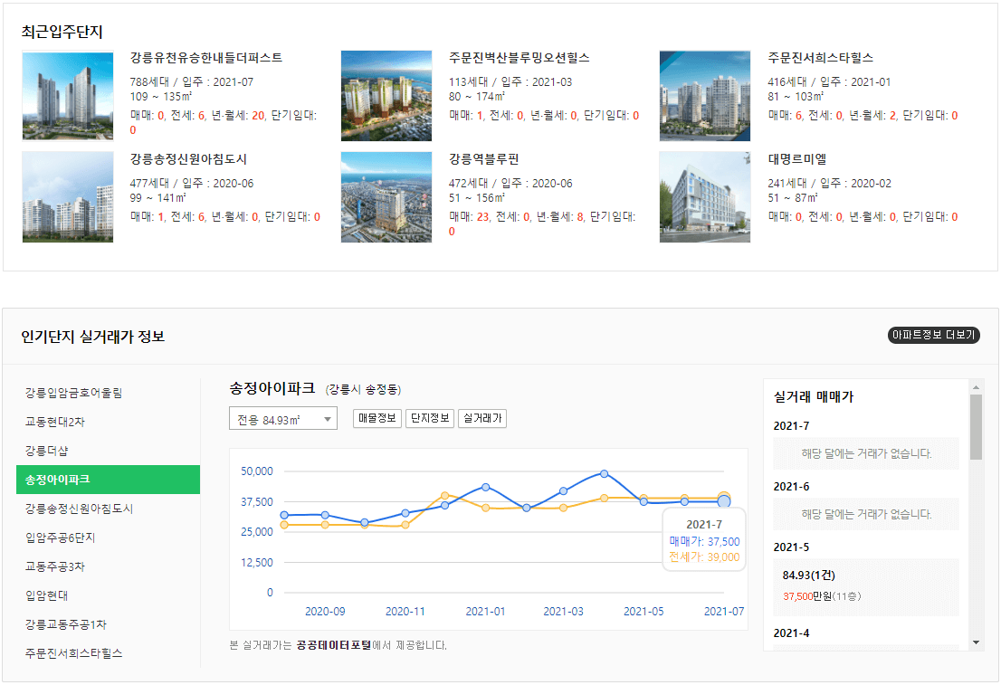
Task: Click the 강릉유천유승한내들더퍼스트 title link
Action: [206, 58]
